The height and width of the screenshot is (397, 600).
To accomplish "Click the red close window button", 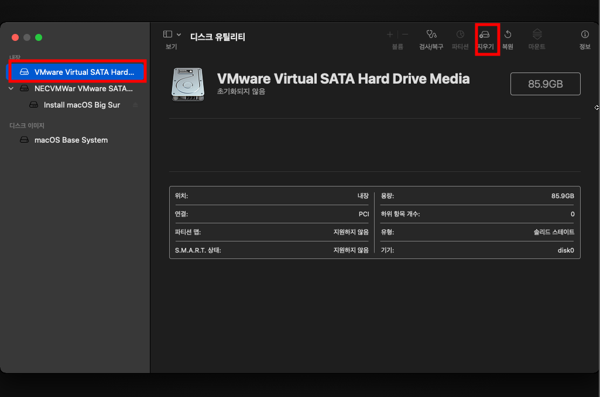I will coord(15,37).
